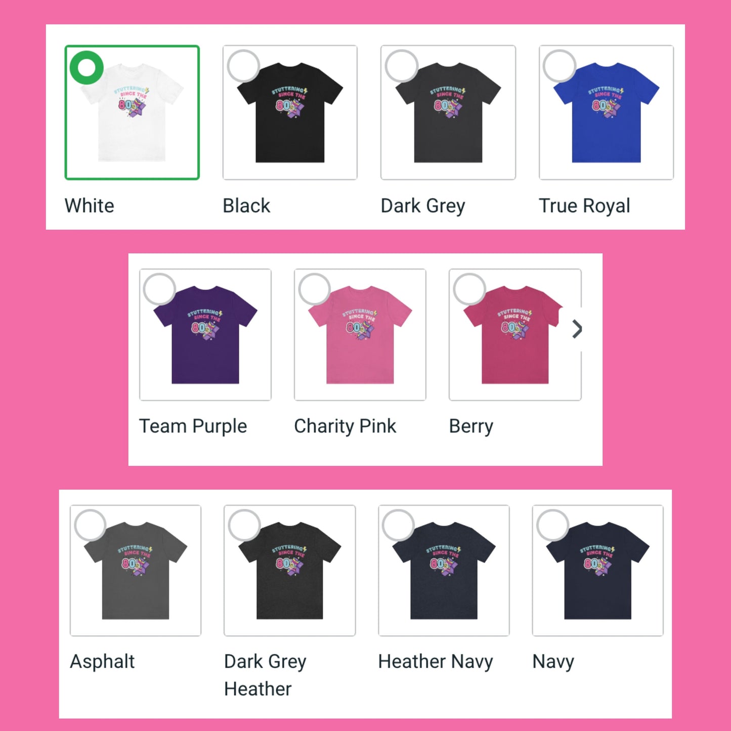Choose the Berry radio option
Viewport: 731px width, 731px height.
pyautogui.click(x=469, y=289)
